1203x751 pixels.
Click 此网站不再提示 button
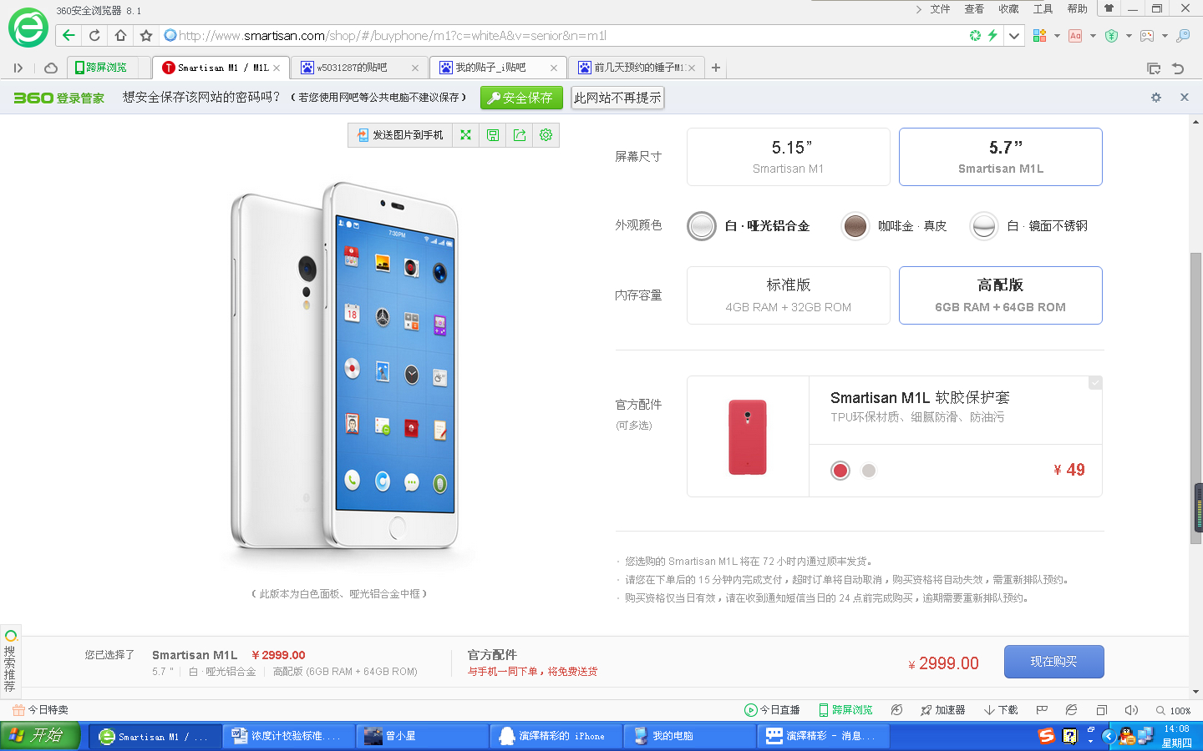tap(617, 98)
